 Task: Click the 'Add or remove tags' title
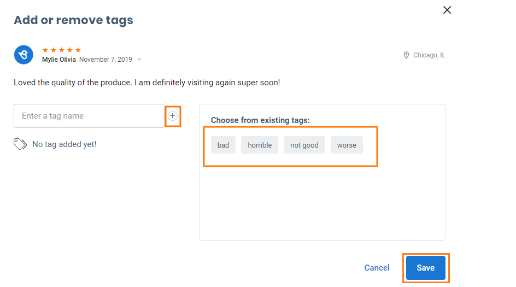[x=73, y=20]
